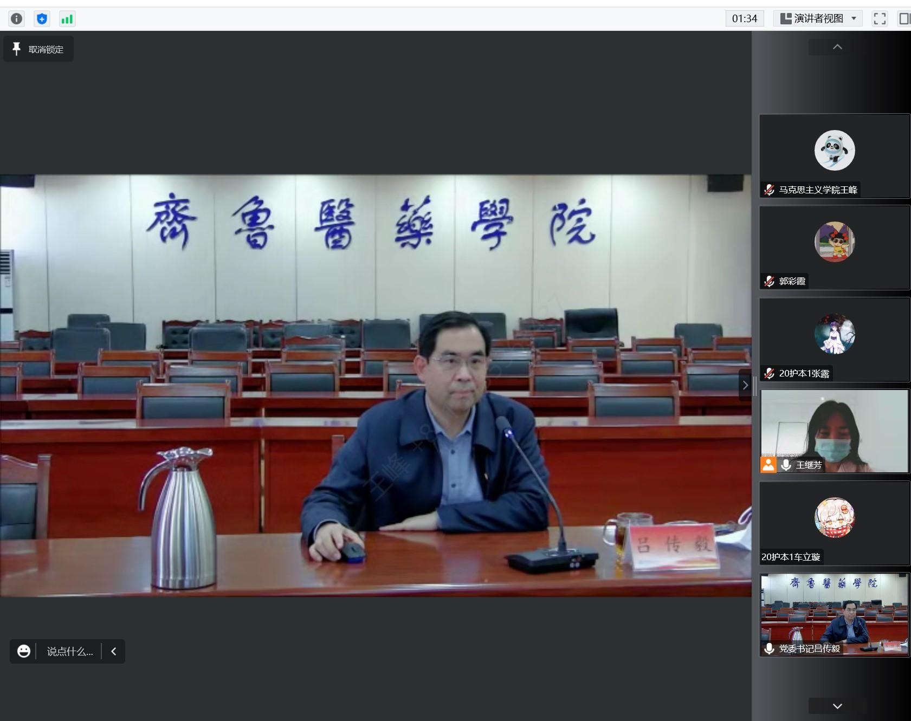Toggle muted mic of 郭彩霞
This screenshot has width=911, height=721.
769,281
